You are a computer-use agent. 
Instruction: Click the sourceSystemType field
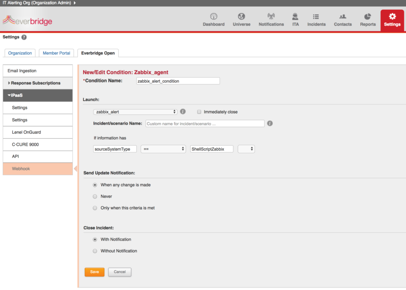[x=115, y=149]
